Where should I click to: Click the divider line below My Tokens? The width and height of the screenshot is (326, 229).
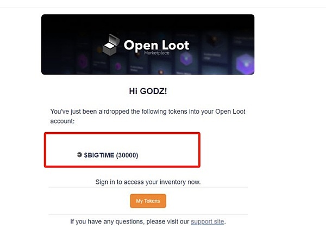point(148,214)
